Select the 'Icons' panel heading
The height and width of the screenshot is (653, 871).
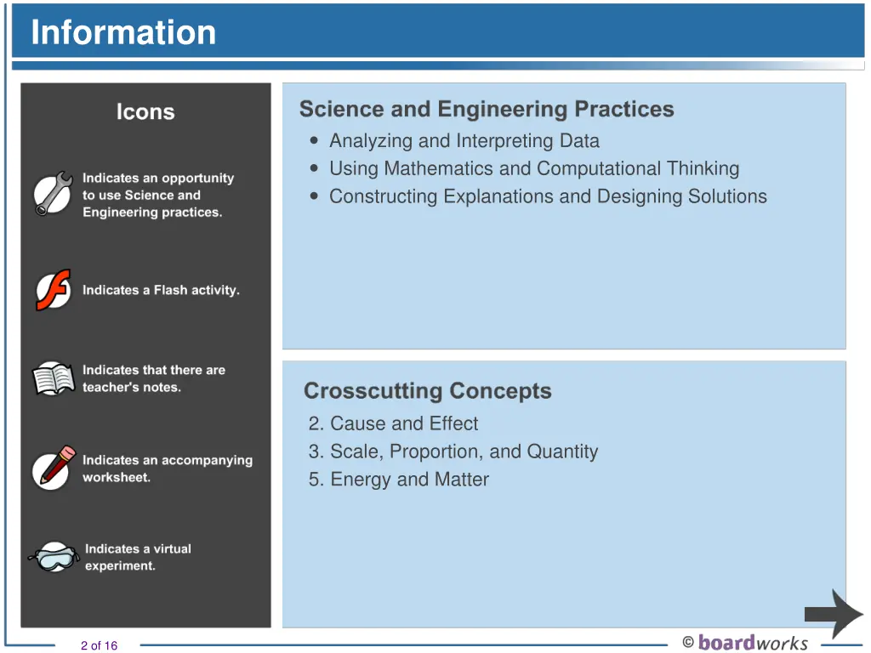[x=145, y=112]
